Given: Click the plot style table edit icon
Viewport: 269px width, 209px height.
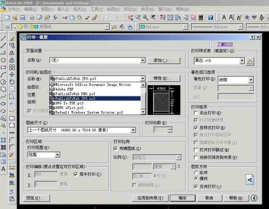Looking at the screenshot, I should [249, 61].
